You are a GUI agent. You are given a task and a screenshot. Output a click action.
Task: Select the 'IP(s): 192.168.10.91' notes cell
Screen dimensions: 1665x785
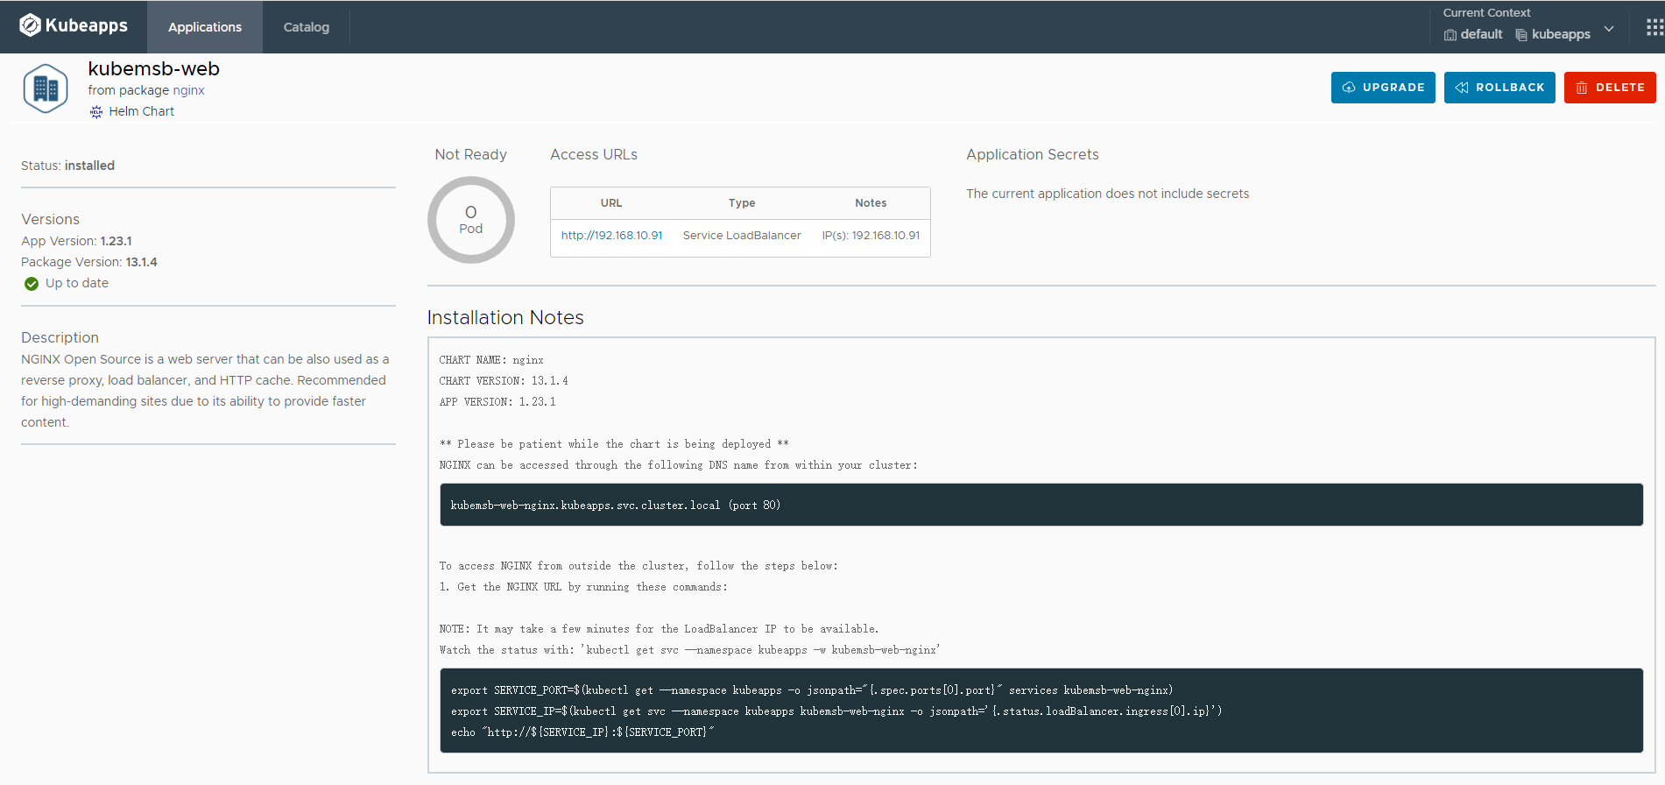click(x=871, y=236)
